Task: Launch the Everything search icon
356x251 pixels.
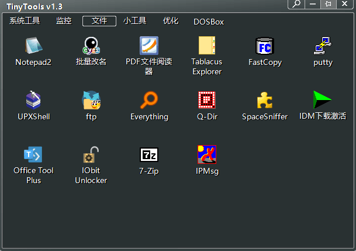Action: (149, 100)
